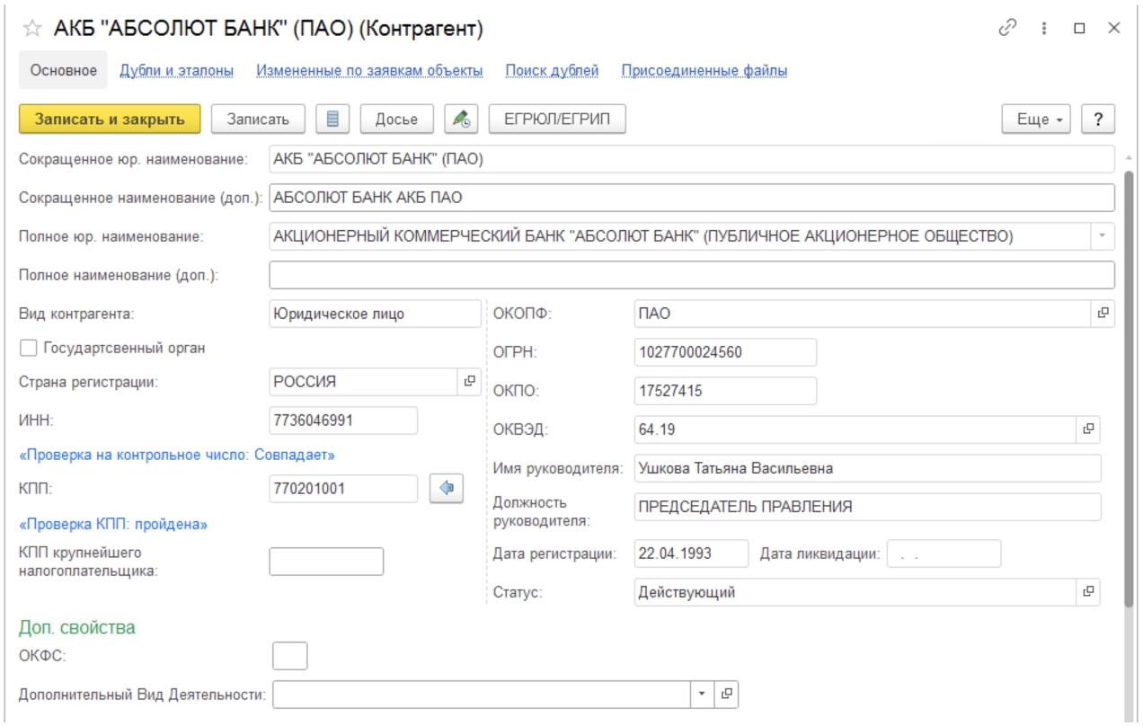Click the ИНН field
1143x726 pixels.
343,420
